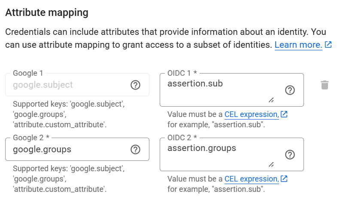Viewport: 340px width, 203px height.
Task: Click the supported keys hint under Google 1
Action: pyautogui.click(x=69, y=114)
